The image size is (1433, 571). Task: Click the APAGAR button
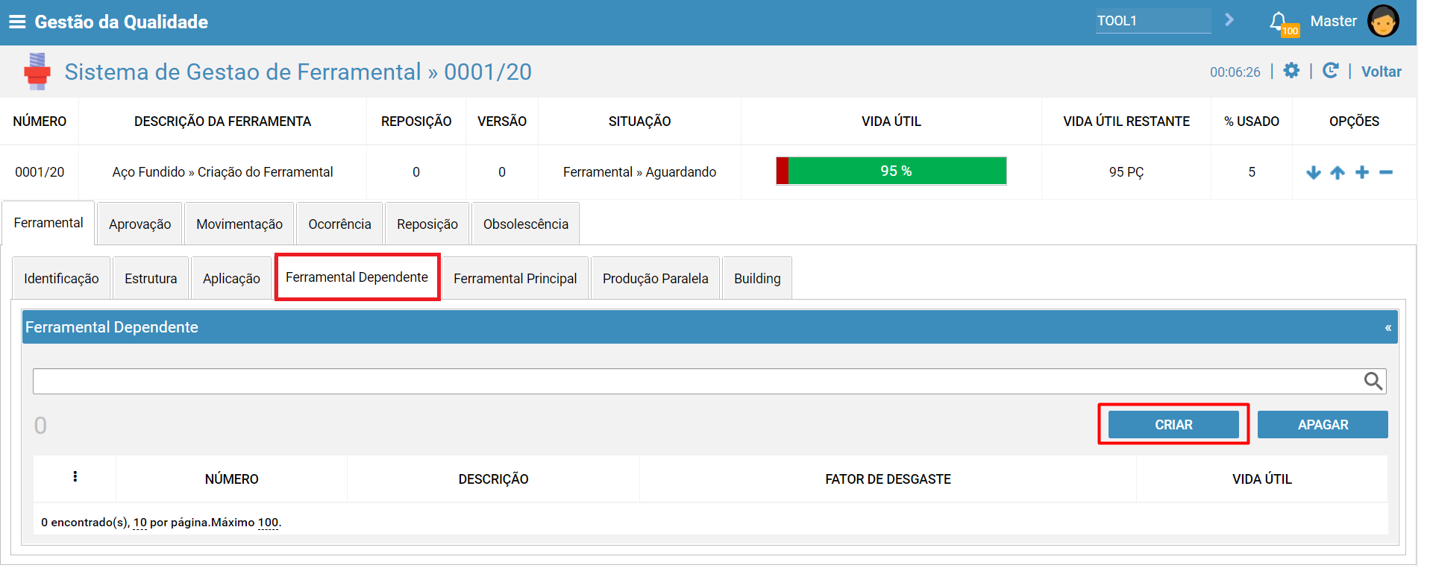pos(1323,424)
